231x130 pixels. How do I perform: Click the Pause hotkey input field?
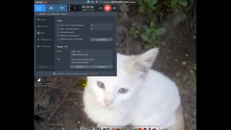click(x=101, y=29)
